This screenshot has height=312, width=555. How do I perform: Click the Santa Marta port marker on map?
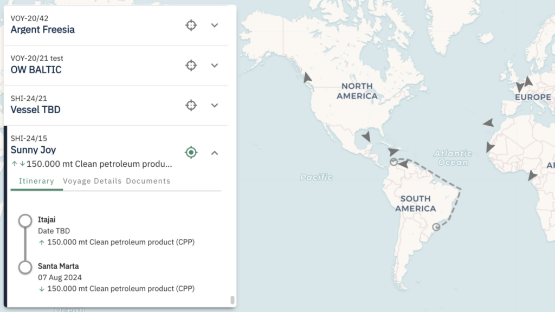[394, 161]
